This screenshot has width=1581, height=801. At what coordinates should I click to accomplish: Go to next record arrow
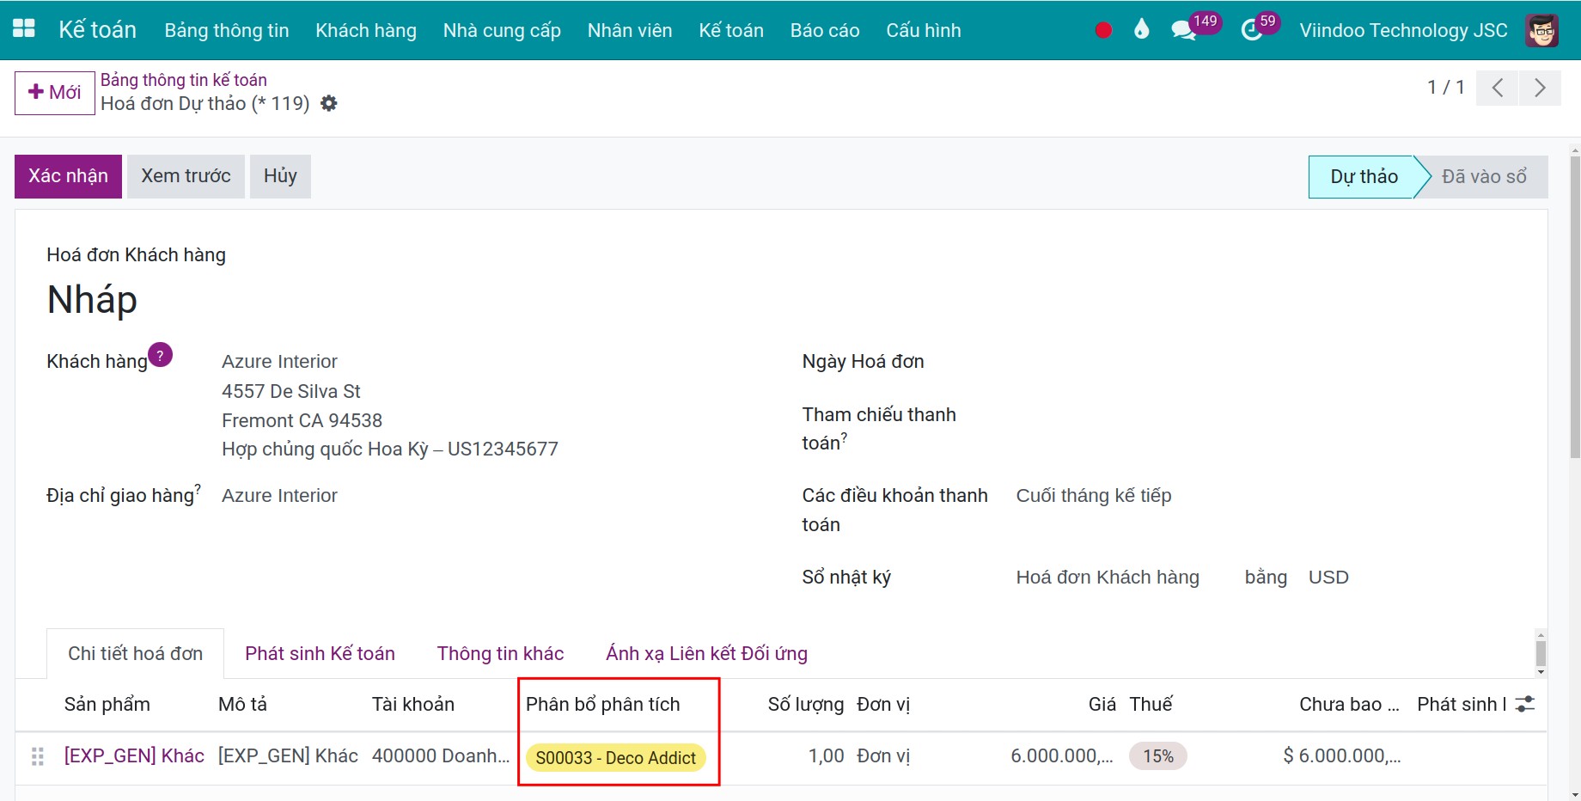[1540, 88]
